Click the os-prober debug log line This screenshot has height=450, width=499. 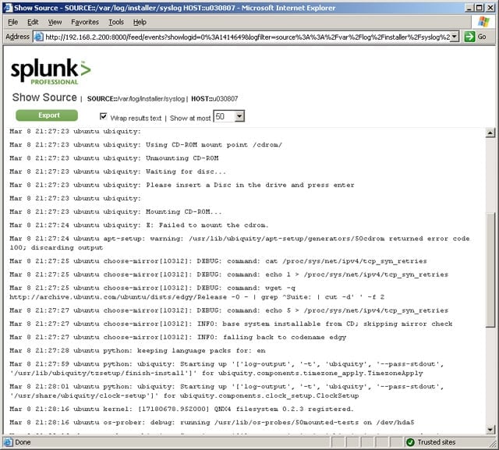211,422
